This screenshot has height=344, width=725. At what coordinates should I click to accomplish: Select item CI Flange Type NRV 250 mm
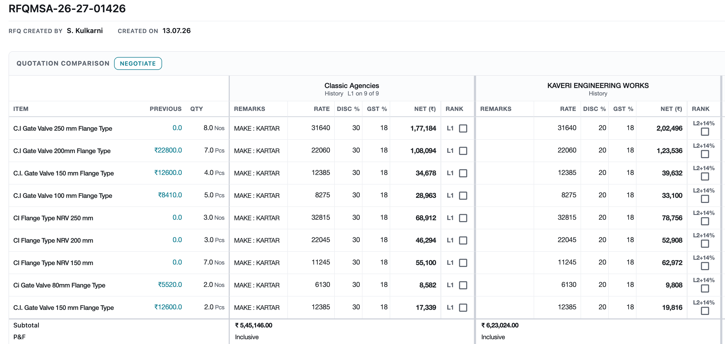click(53, 218)
